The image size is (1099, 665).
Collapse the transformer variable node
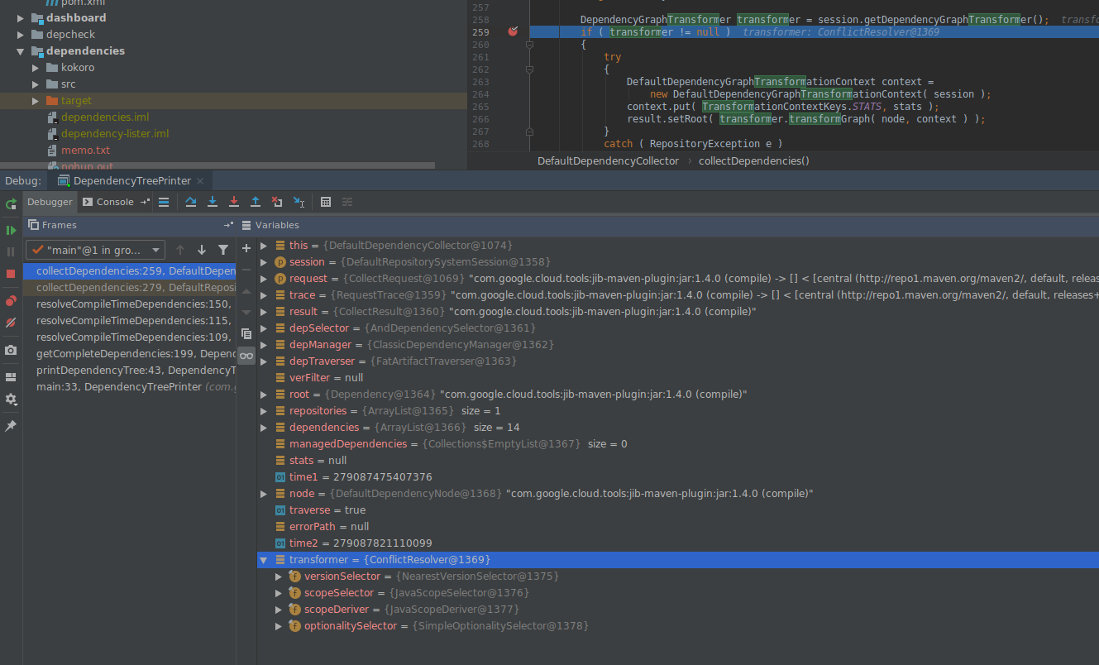click(264, 559)
